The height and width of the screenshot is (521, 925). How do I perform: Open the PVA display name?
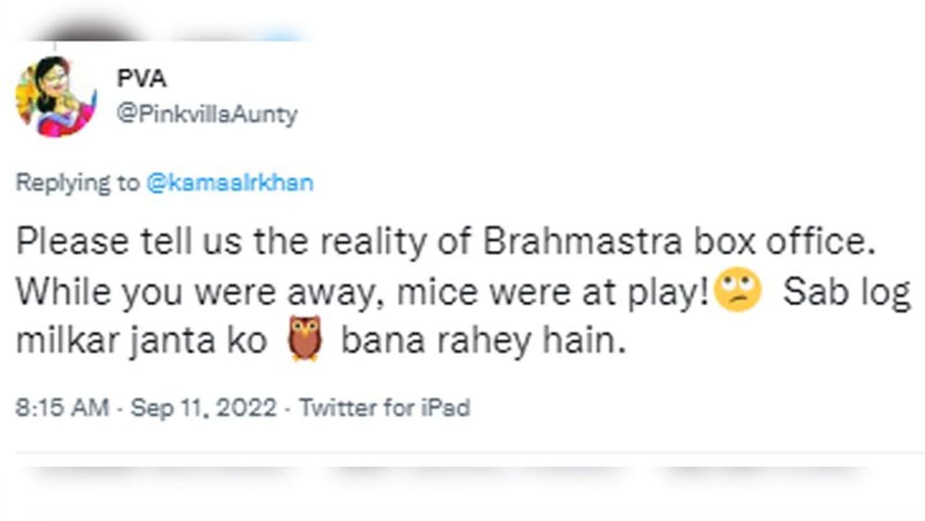142,79
